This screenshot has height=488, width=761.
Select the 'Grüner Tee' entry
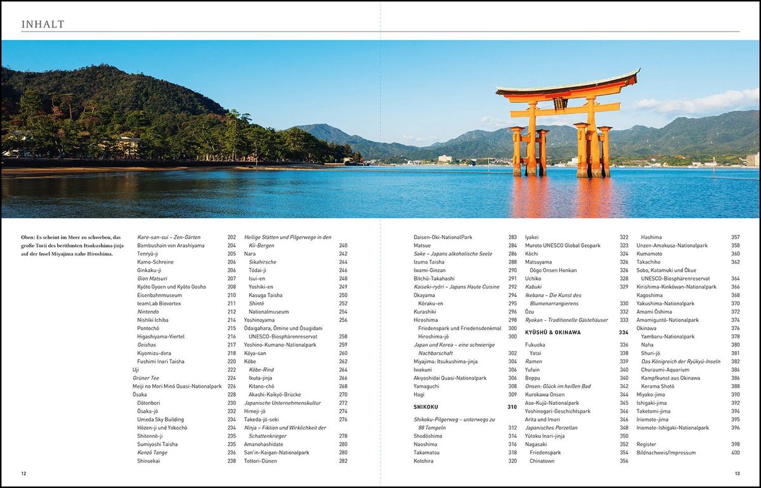pos(146,378)
